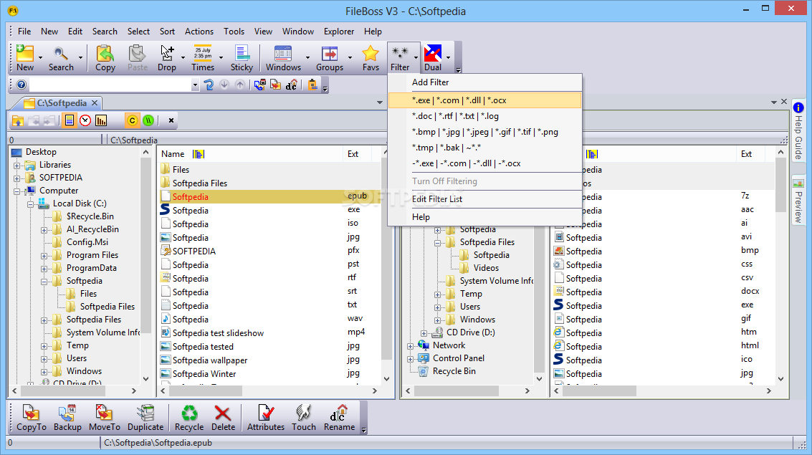Open the Search button dropdown arrow
812x455 pixels.
coord(80,57)
